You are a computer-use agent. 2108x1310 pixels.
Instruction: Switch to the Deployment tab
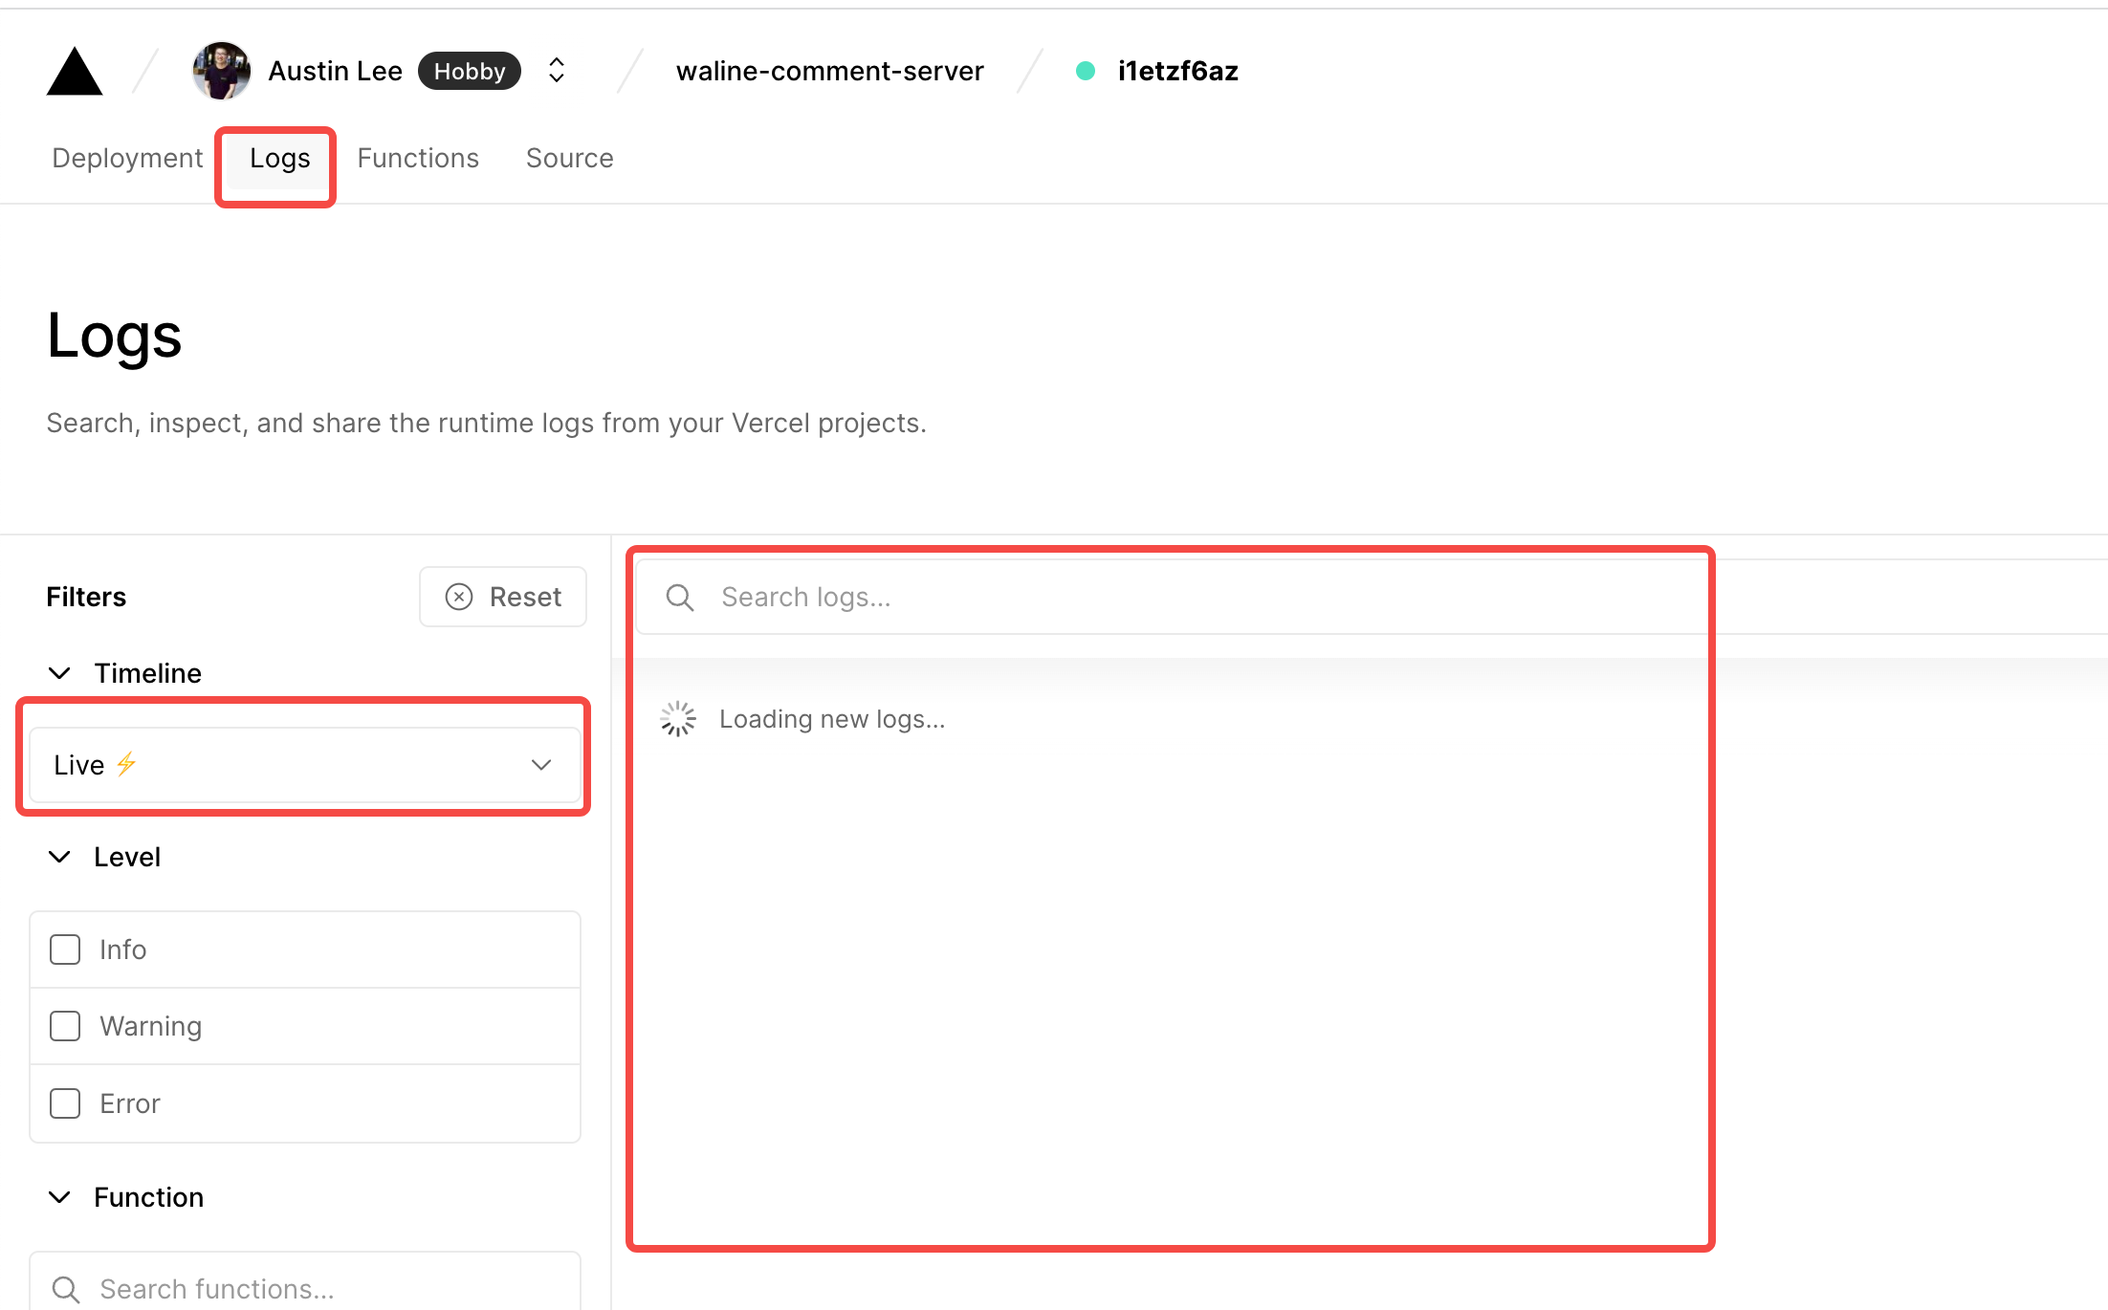[x=125, y=157]
